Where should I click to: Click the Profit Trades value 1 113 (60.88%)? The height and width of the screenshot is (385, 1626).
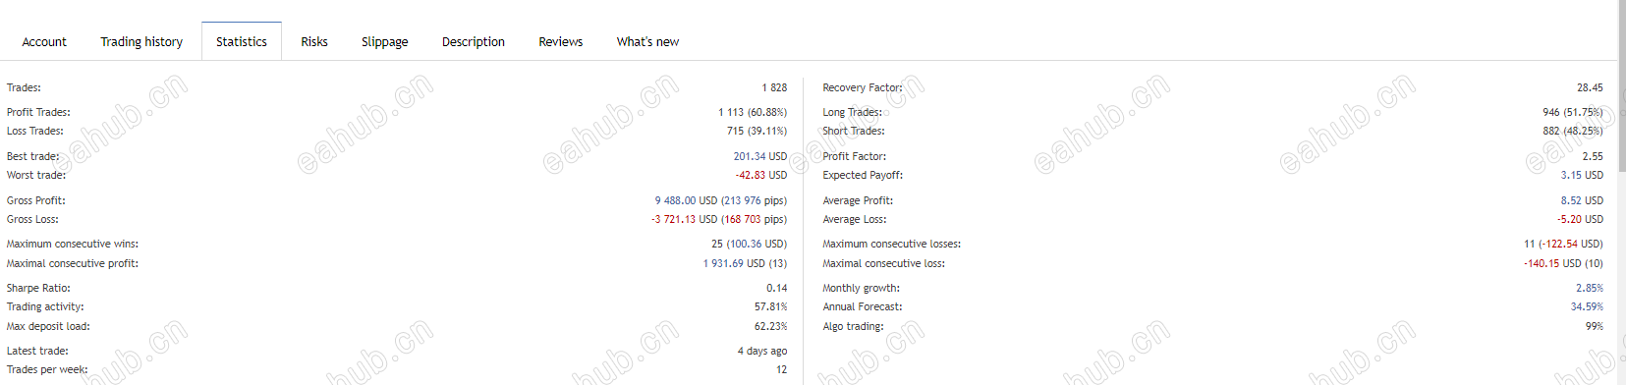(x=753, y=112)
